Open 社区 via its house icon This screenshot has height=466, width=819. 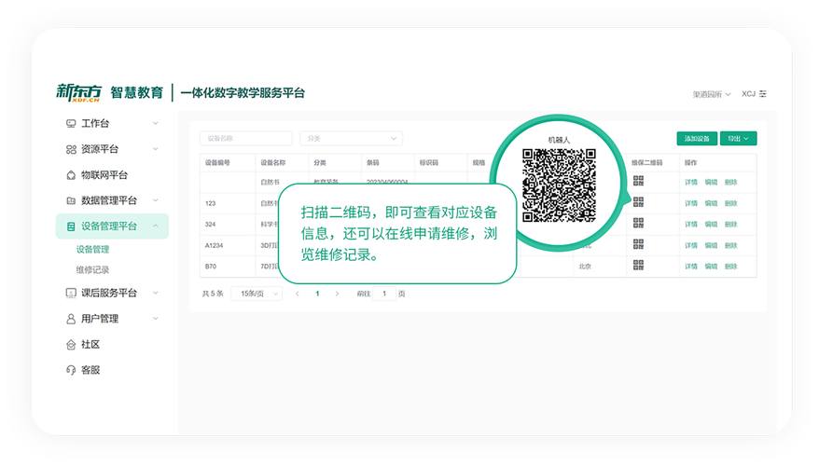pos(71,345)
